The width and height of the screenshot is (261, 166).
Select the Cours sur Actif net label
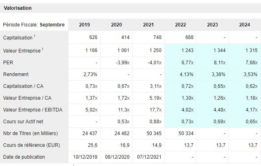coord(23,122)
